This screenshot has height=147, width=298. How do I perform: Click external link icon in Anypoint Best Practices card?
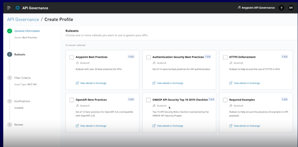pos(77,83)
